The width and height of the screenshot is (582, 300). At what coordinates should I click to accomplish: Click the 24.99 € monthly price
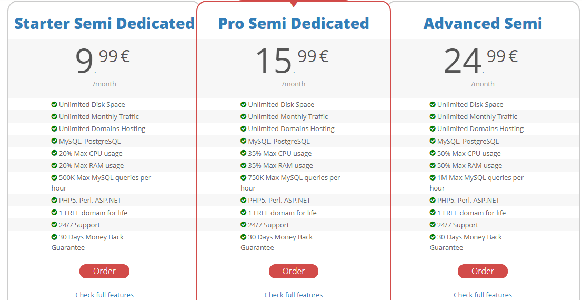481,60
